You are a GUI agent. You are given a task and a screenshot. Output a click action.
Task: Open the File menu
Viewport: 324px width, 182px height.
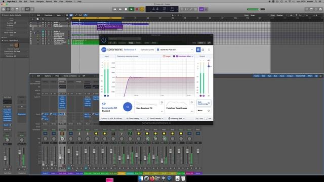pyautogui.click(x=20, y=1)
